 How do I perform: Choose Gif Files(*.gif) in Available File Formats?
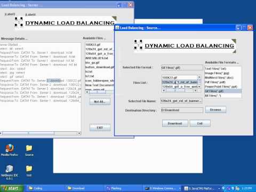tap(223, 91)
